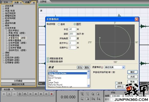
Task: Click the zoom to left edge of selection icon
Action: coord(82,99)
